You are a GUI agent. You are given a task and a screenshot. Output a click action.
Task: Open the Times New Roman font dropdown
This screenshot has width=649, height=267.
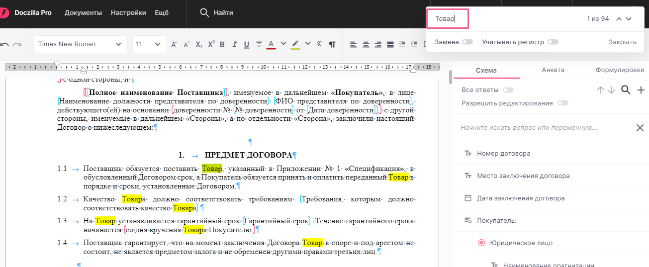click(81, 44)
